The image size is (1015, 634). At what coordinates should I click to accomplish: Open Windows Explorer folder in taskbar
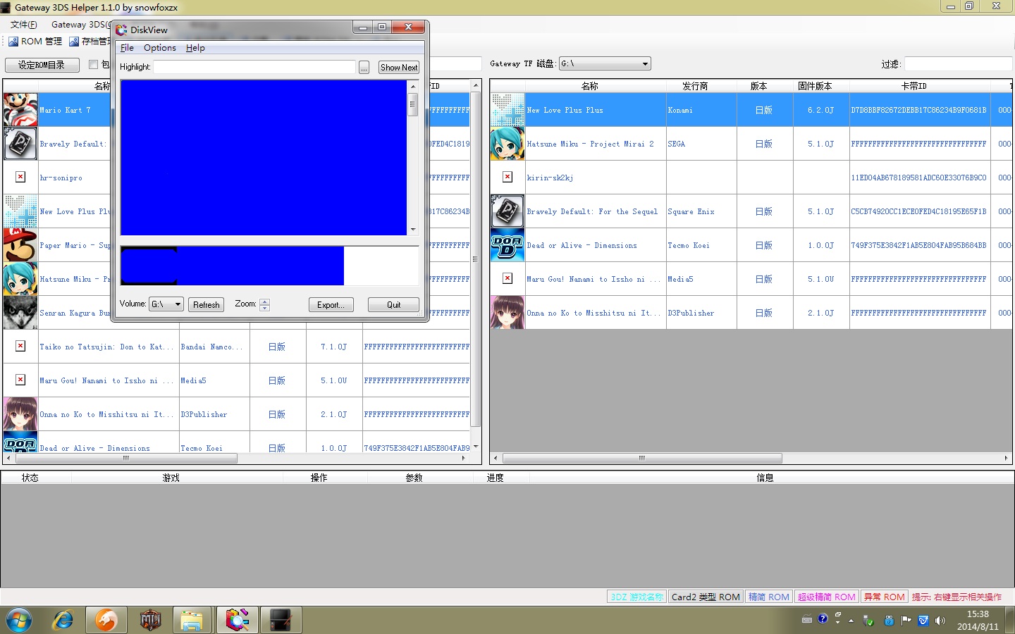pos(192,620)
